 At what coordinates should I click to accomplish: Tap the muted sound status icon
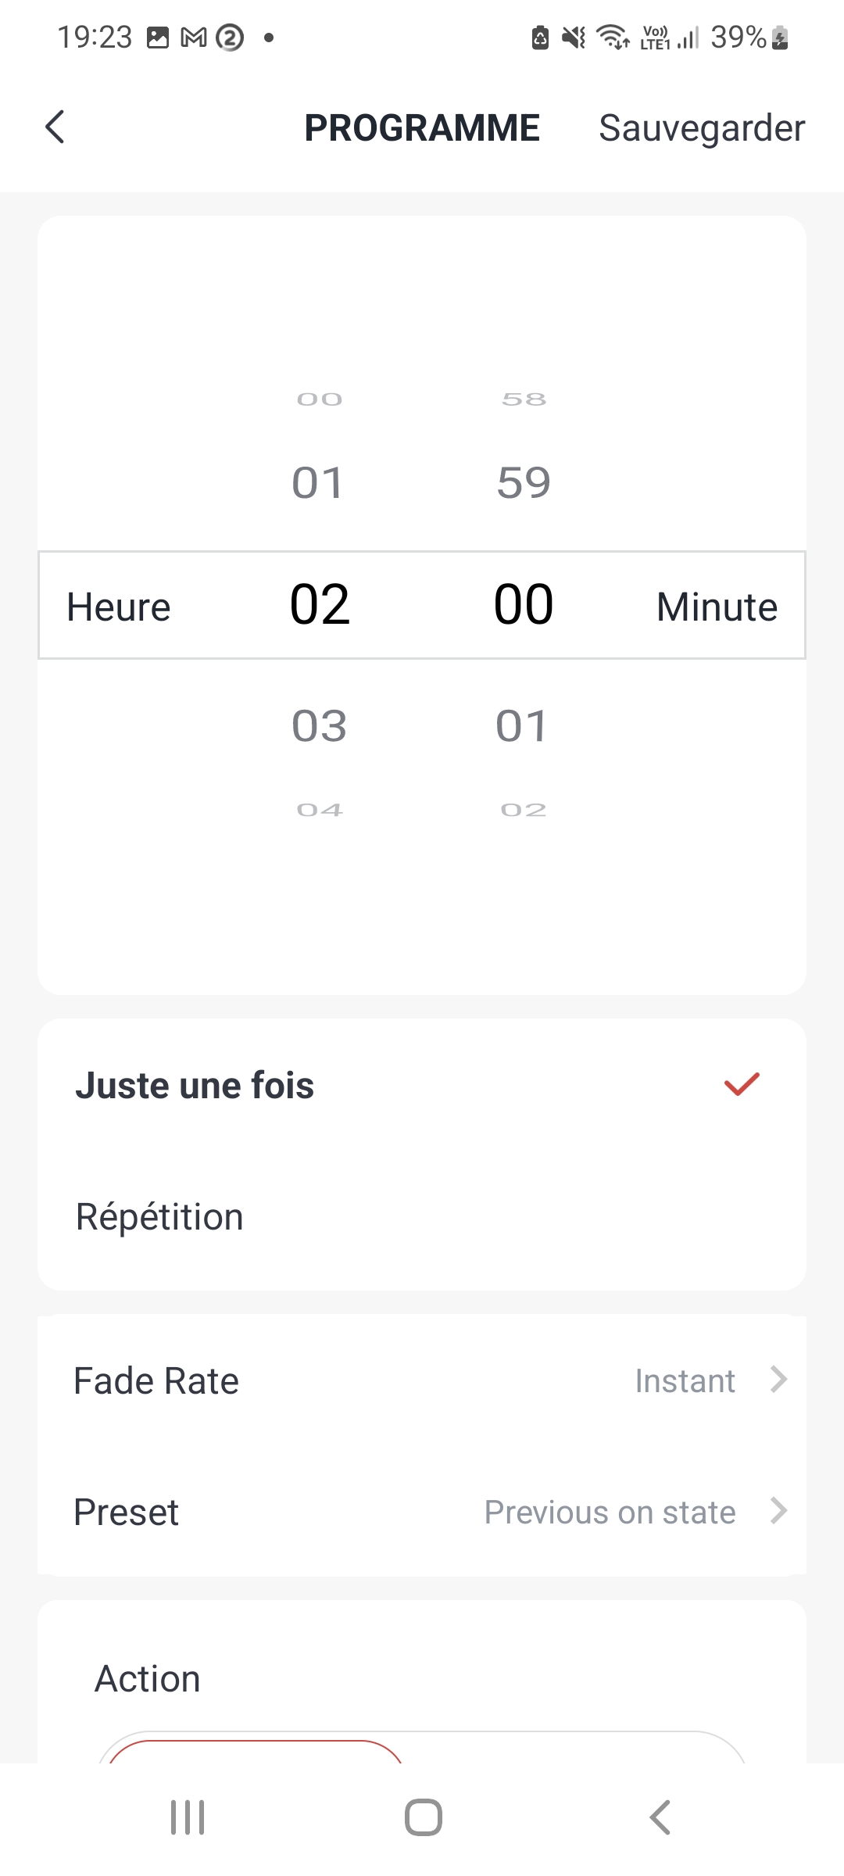(574, 38)
